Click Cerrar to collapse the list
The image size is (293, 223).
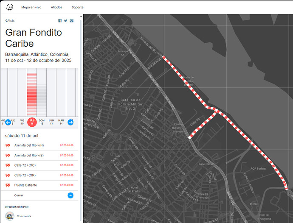[19, 195]
